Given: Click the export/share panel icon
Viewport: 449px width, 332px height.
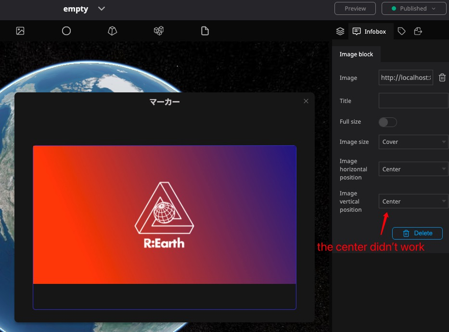Looking at the screenshot, I should click(x=418, y=31).
